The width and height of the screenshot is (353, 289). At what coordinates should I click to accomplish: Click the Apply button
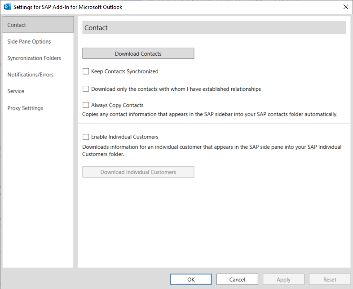[284, 279]
